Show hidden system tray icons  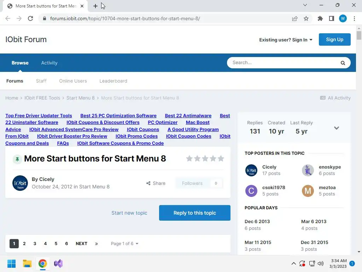[x=294, y=263]
